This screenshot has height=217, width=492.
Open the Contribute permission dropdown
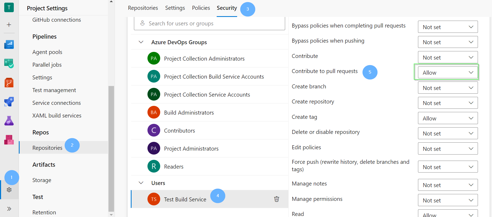448,57
